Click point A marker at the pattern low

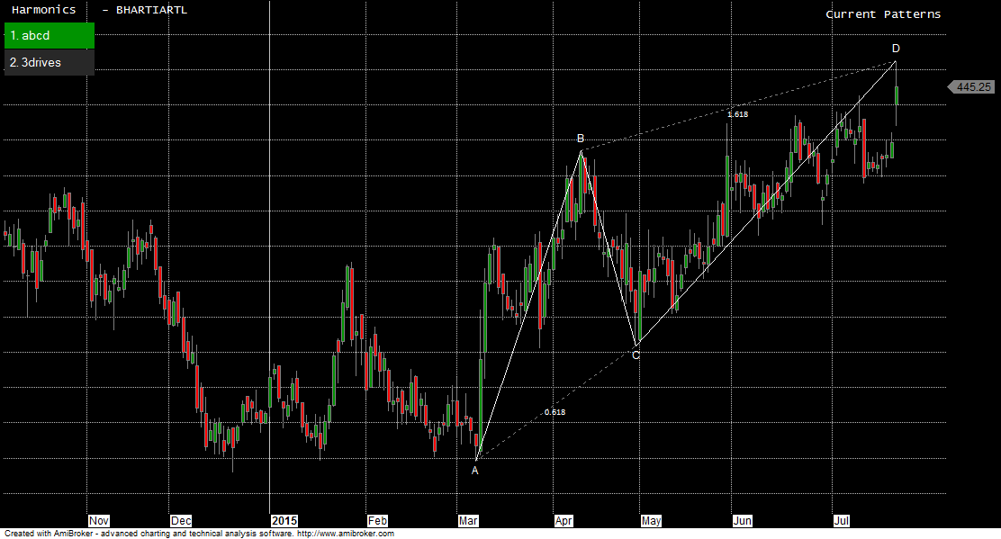click(x=474, y=469)
